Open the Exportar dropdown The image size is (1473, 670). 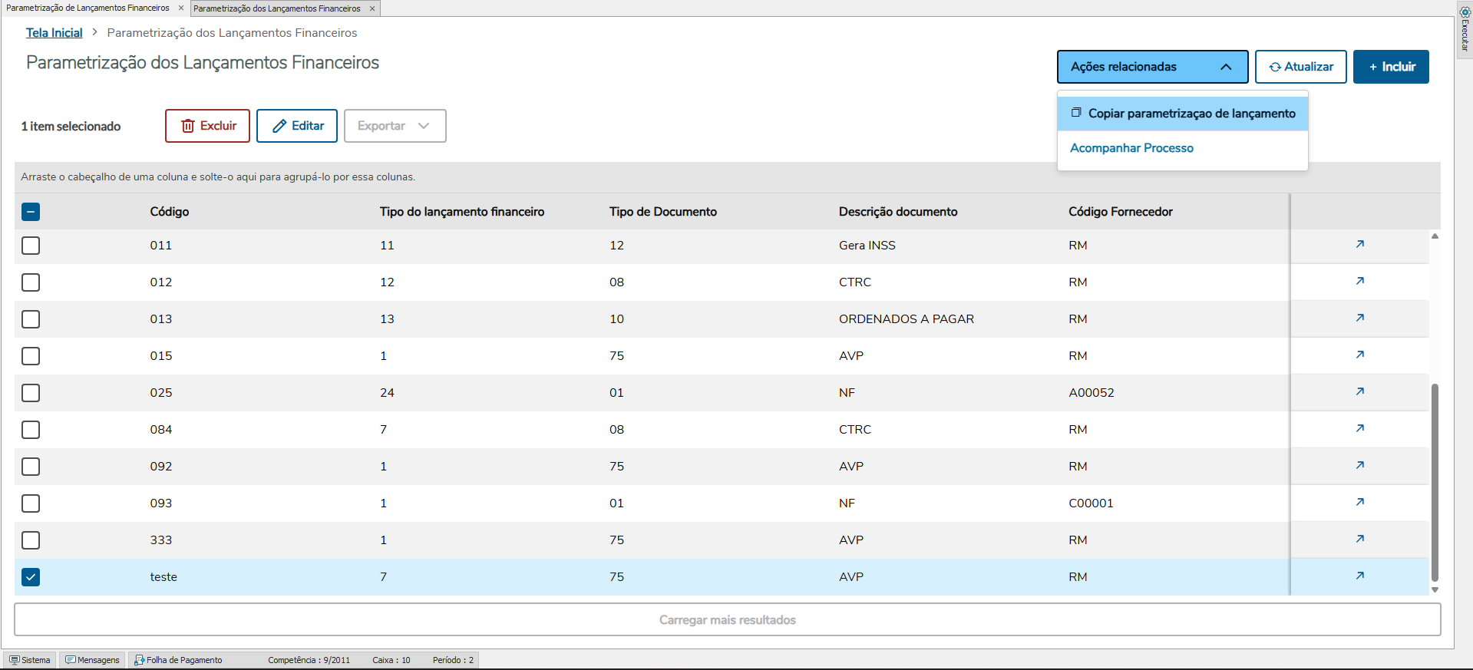pyautogui.click(x=395, y=126)
